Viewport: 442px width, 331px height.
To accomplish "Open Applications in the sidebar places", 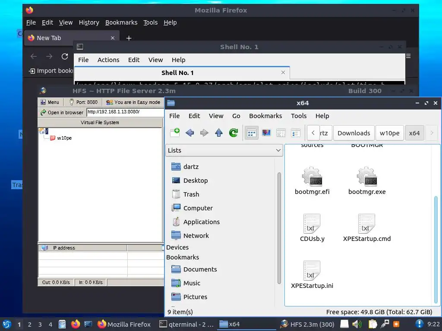I will (195, 222).
